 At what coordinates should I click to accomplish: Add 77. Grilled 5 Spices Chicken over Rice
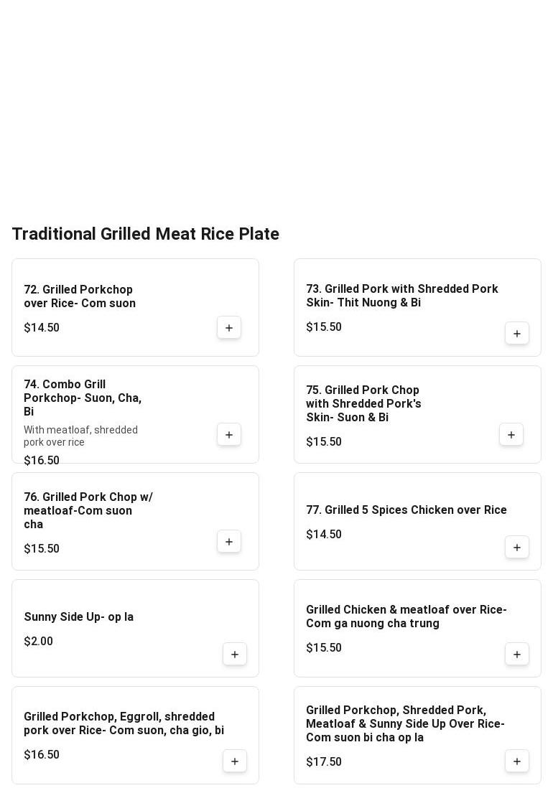[x=517, y=548]
